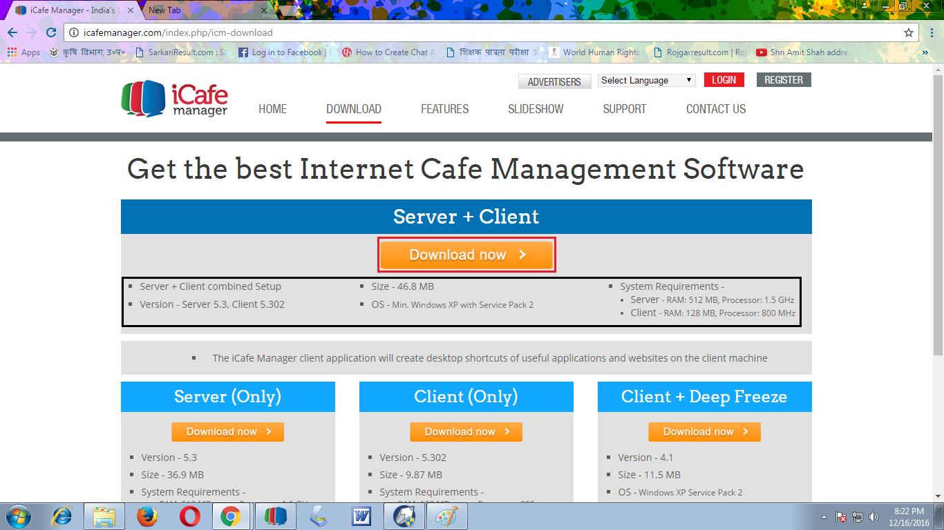Click 'Size - 9.87 MB' under Client (Only)
This screenshot has height=530, width=944.
click(x=410, y=475)
